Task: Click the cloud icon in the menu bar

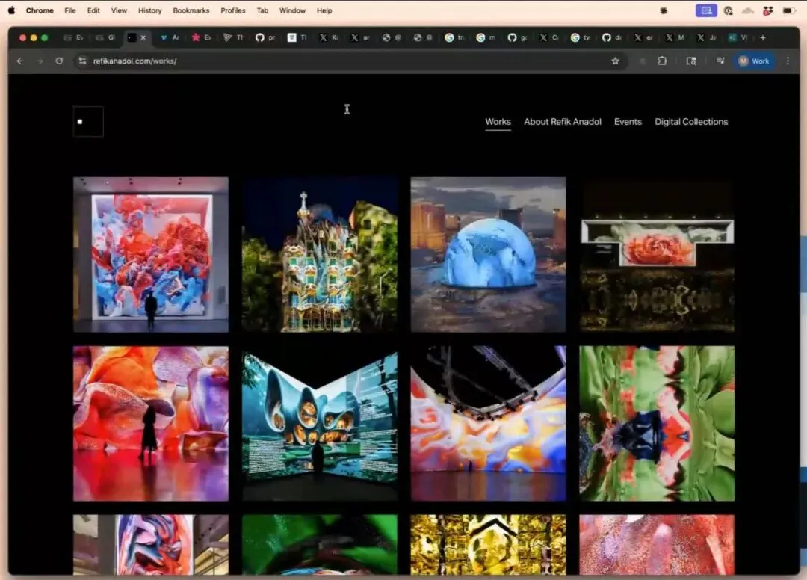Action: point(748,10)
